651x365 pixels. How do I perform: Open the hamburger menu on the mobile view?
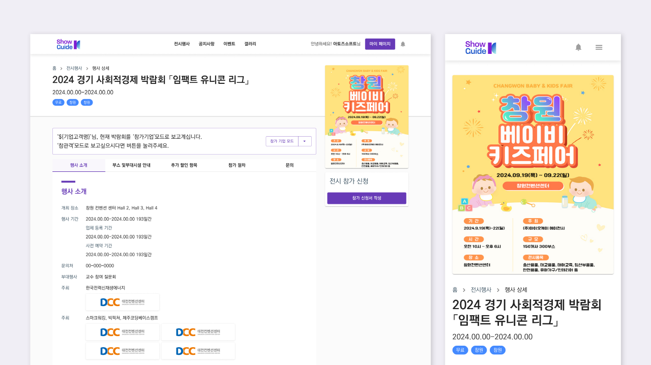pos(599,47)
